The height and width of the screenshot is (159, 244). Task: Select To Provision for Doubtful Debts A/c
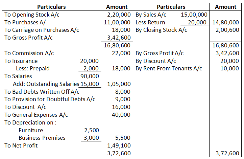click(50, 99)
